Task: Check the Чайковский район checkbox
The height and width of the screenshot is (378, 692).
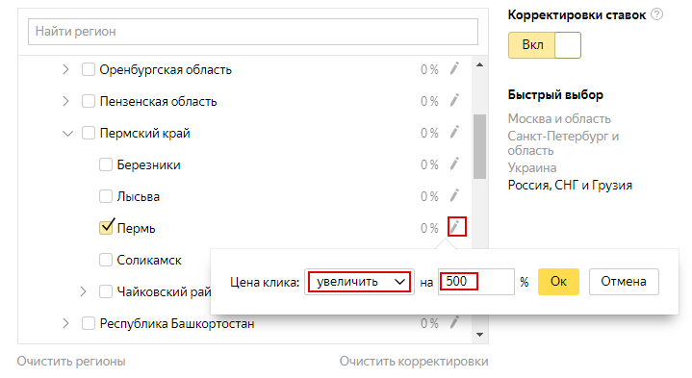Action: point(106,291)
